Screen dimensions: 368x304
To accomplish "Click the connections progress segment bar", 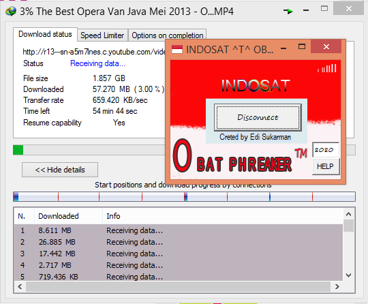I will [184, 197].
